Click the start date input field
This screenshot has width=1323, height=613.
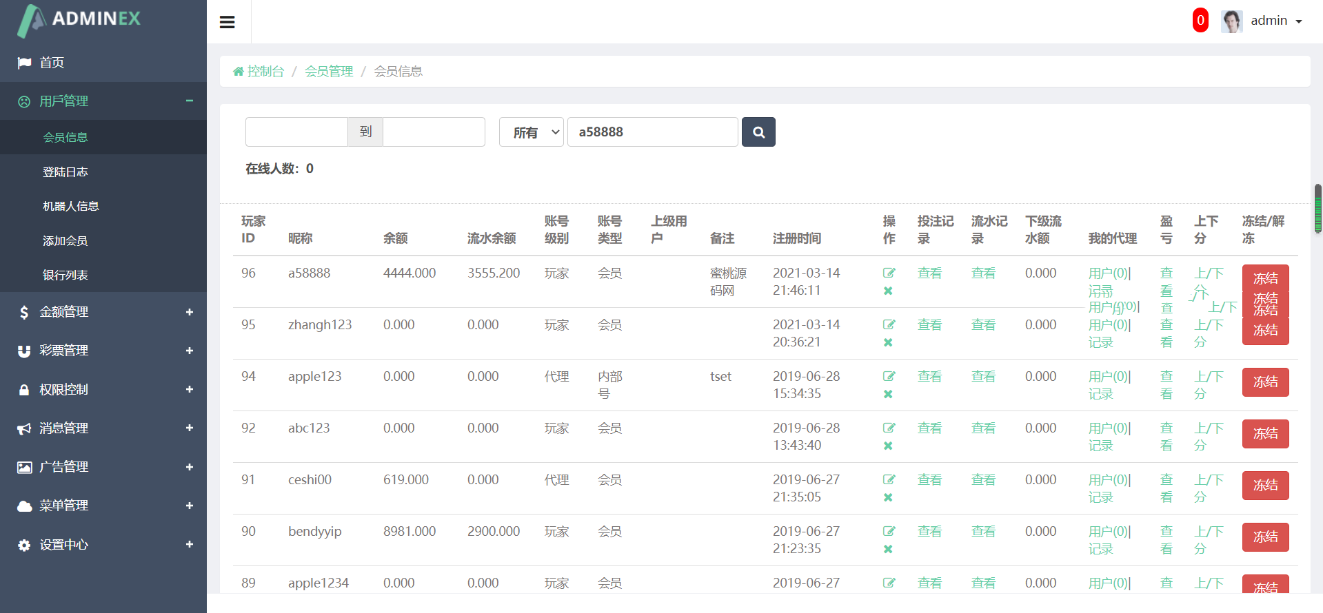point(296,132)
